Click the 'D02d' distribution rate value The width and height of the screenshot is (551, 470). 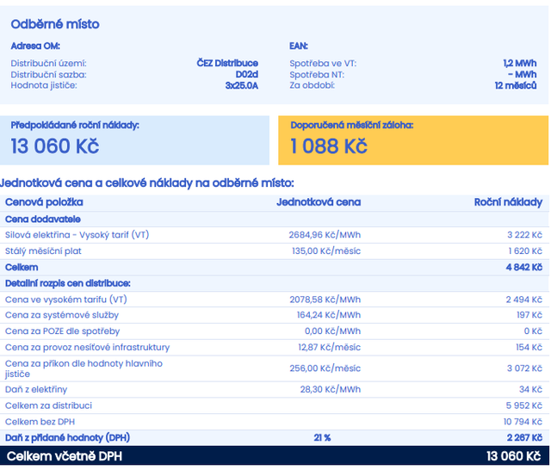point(247,75)
